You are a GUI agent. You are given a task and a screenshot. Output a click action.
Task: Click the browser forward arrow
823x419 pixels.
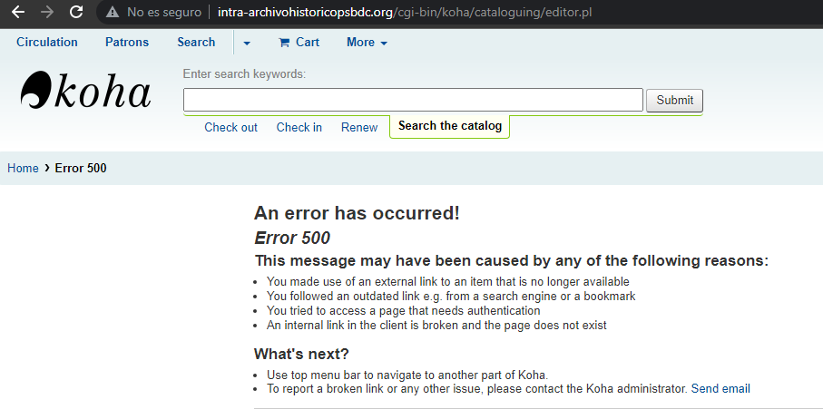click(x=47, y=13)
